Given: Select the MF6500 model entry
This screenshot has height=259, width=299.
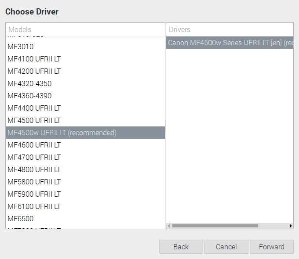Looking at the screenshot, I should coord(21,219).
